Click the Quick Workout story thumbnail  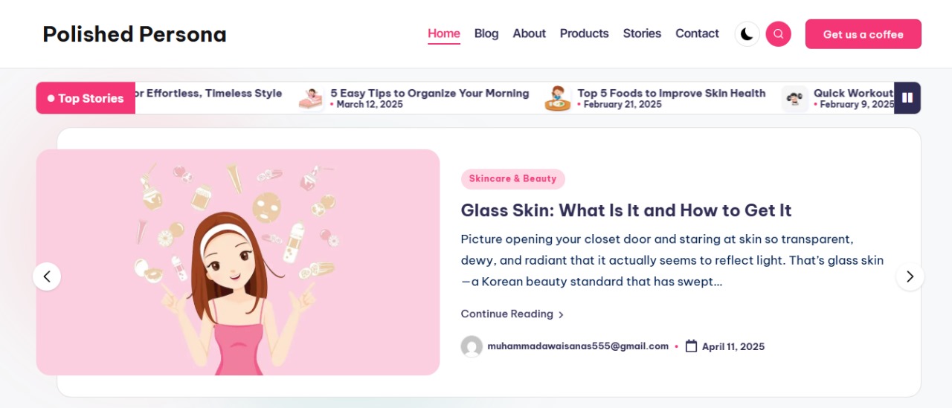click(x=795, y=98)
